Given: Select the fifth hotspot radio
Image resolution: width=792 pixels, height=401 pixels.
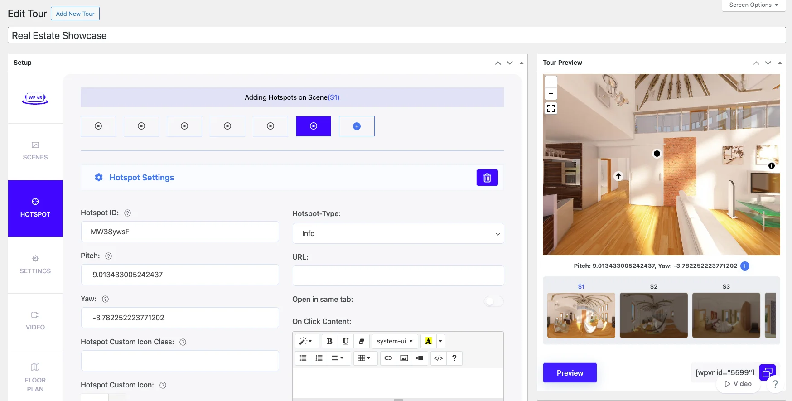Looking at the screenshot, I should point(270,126).
